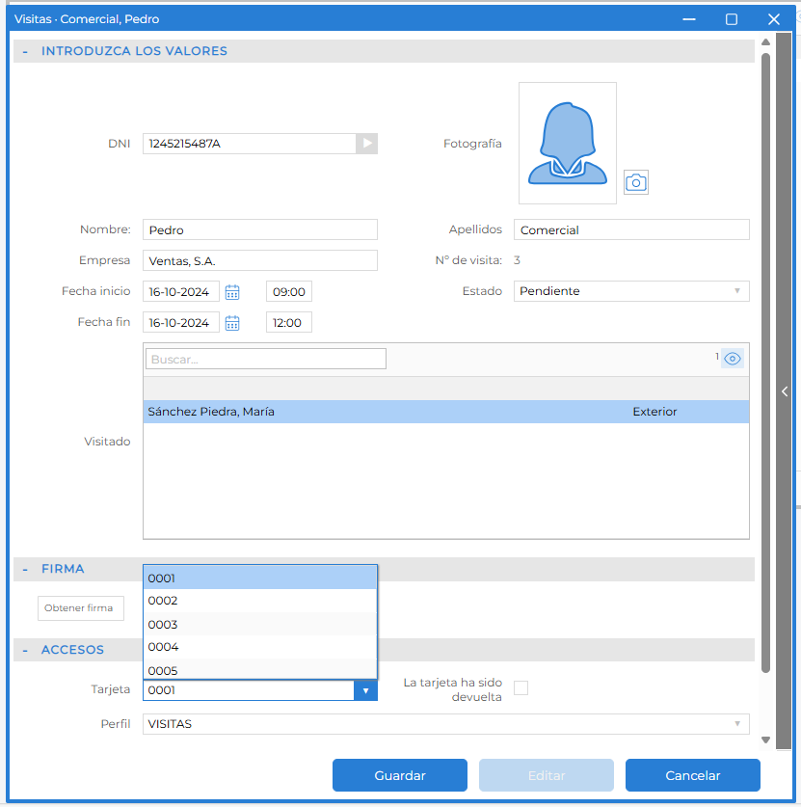Click the scroll down arrow
Image resolution: width=801 pixels, height=807 pixels.
click(x=765, y=740)
